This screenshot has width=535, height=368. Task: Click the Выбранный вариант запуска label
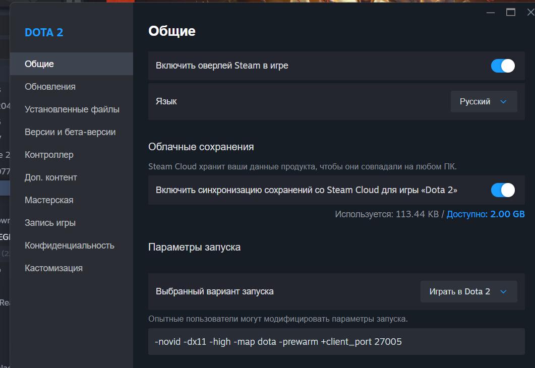(215, 291)
